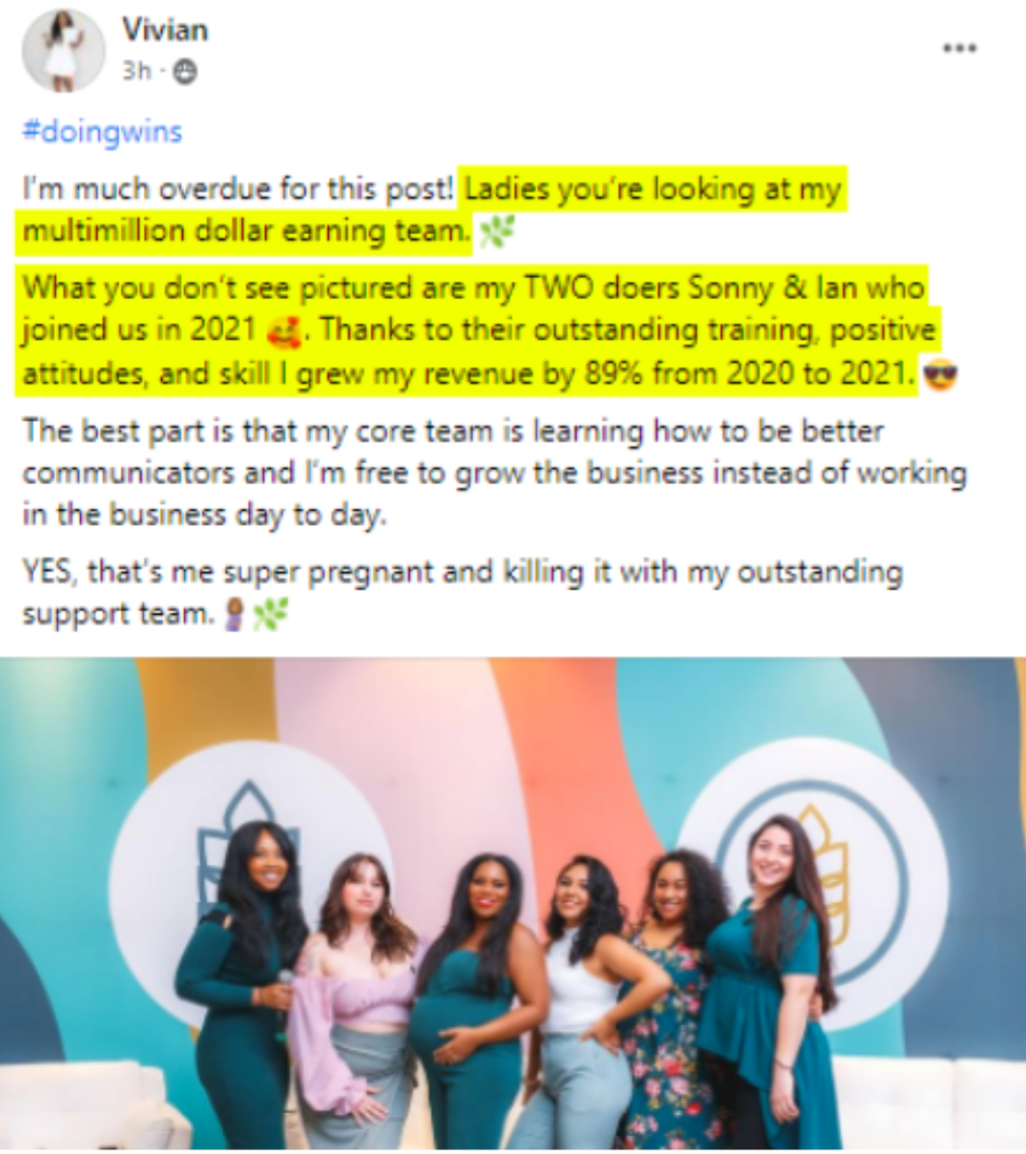
Task: Click the pregnant woman emoji after "support team."
Action: [x=234, y=616]
